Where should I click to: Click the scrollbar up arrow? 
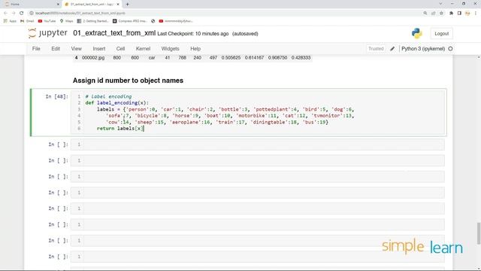pyautogui.click(x=479, y=57)
